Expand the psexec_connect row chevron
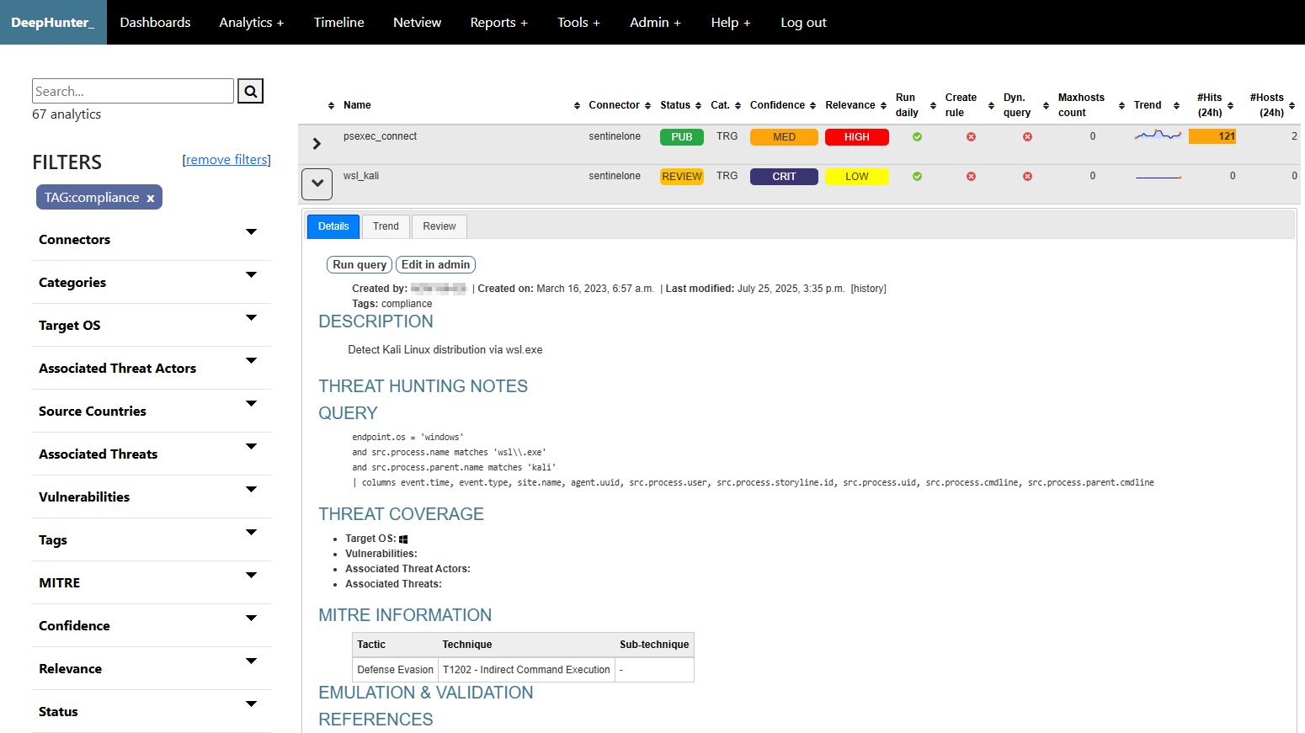This screenshot has height=733, width=1305. click(x=317, y=144)
